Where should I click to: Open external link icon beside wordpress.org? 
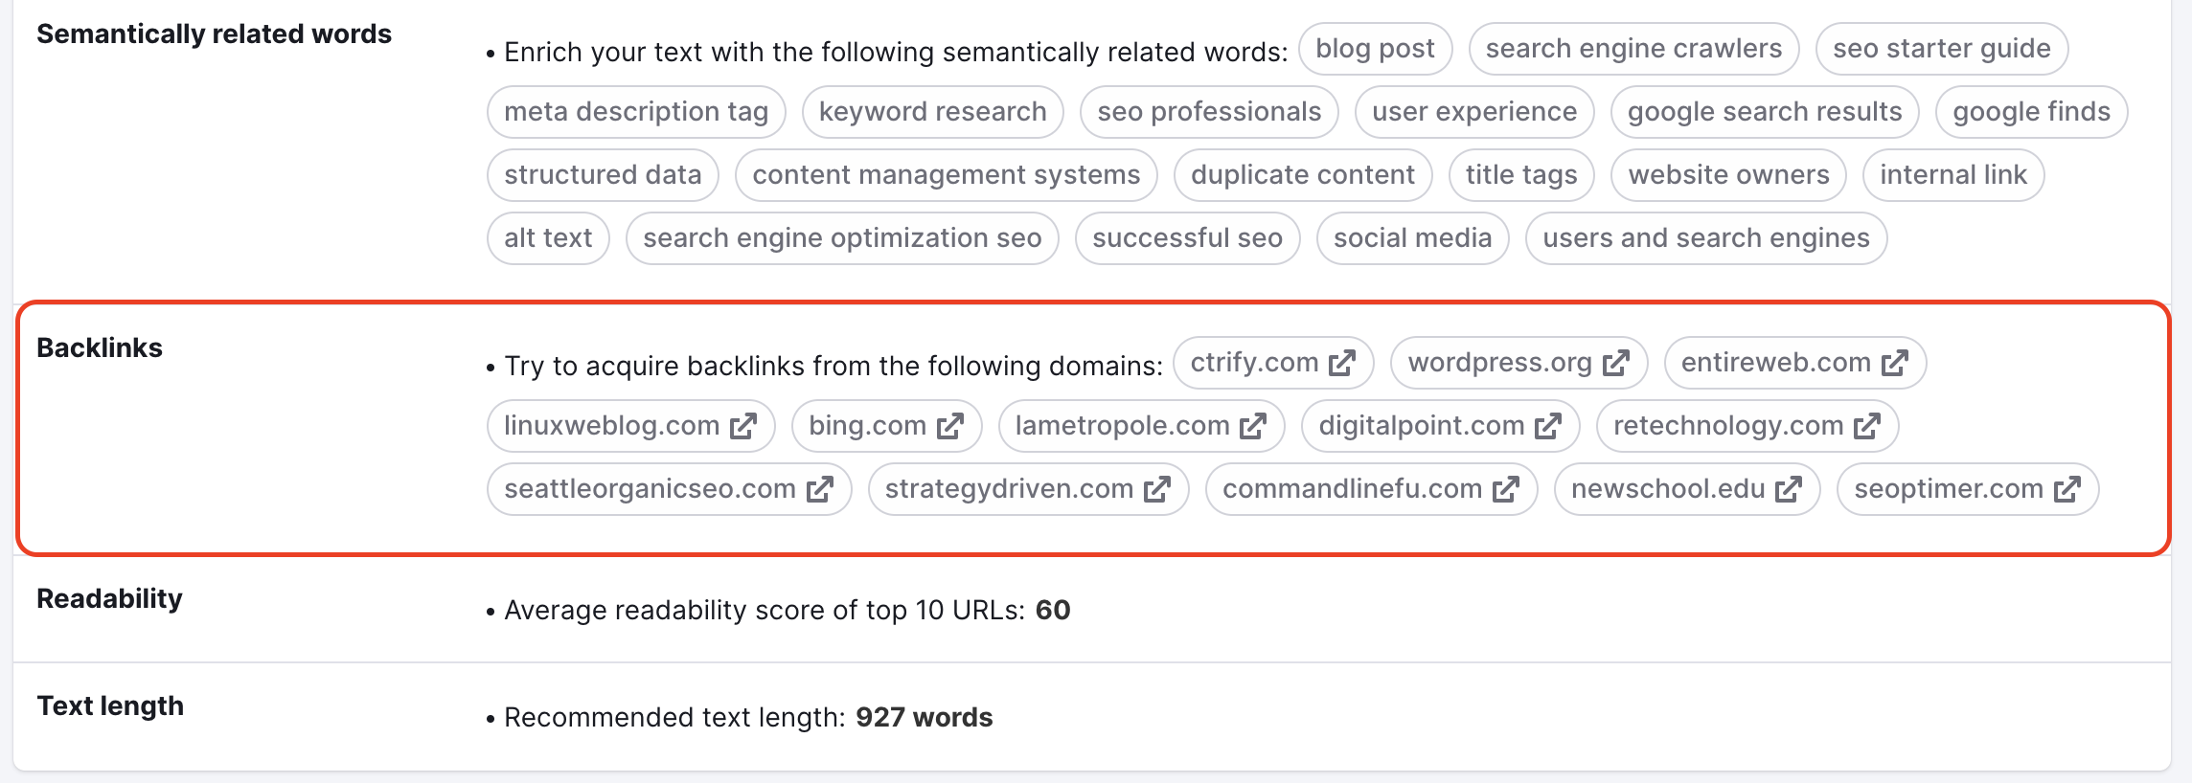point(1617,363)
